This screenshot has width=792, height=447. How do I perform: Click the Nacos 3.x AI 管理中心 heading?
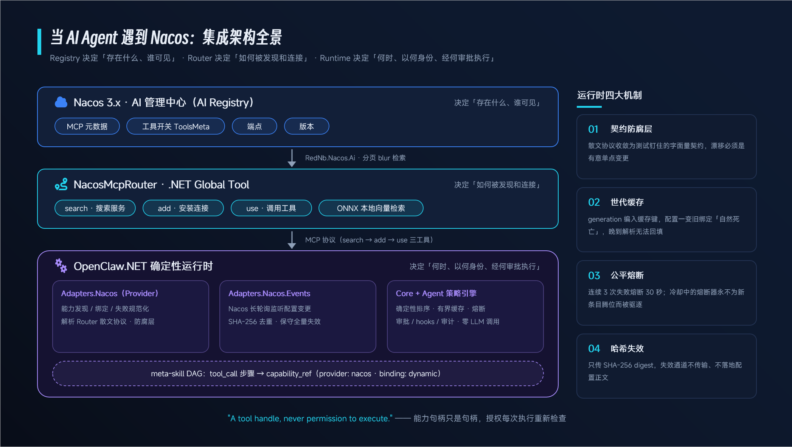click(x=163, y=102)
